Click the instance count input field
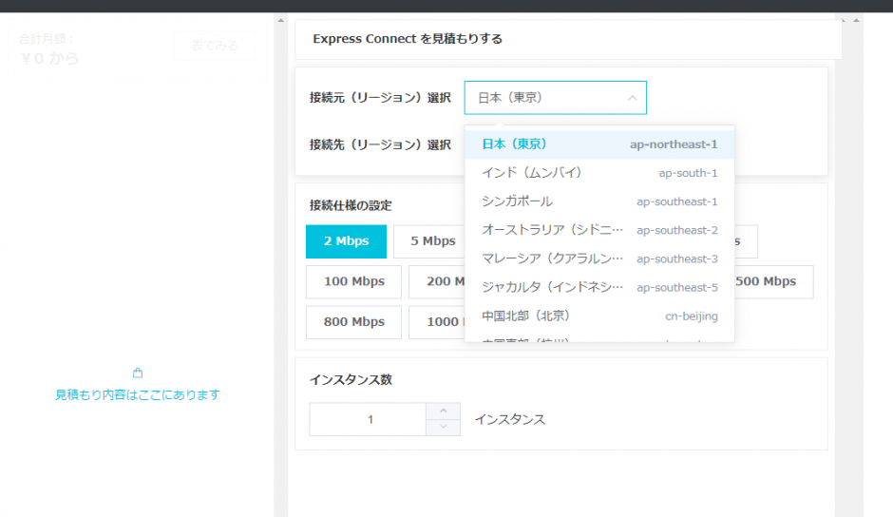 tap(368, 419)
